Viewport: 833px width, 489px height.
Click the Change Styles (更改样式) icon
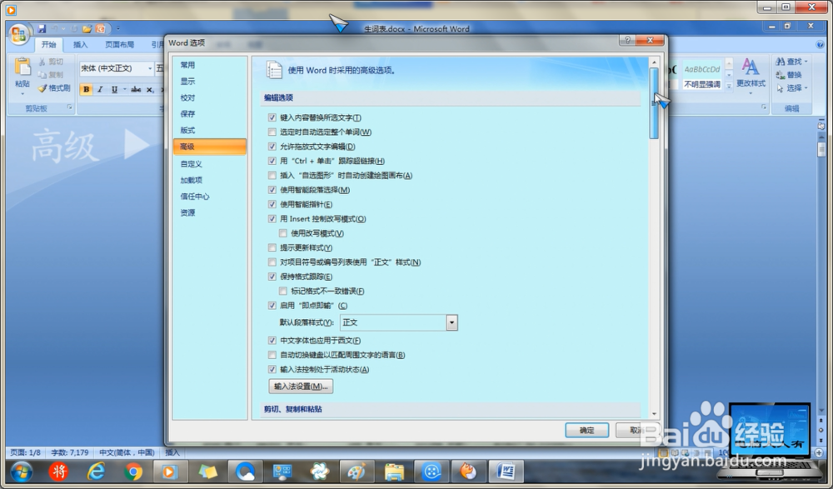pyautogui.click(x=751, y=67)
